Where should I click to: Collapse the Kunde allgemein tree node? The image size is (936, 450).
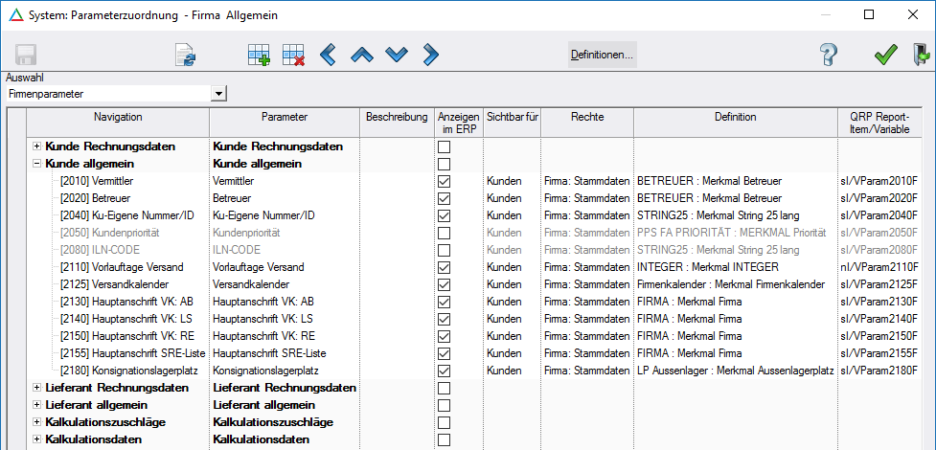(x=37, y=164)
